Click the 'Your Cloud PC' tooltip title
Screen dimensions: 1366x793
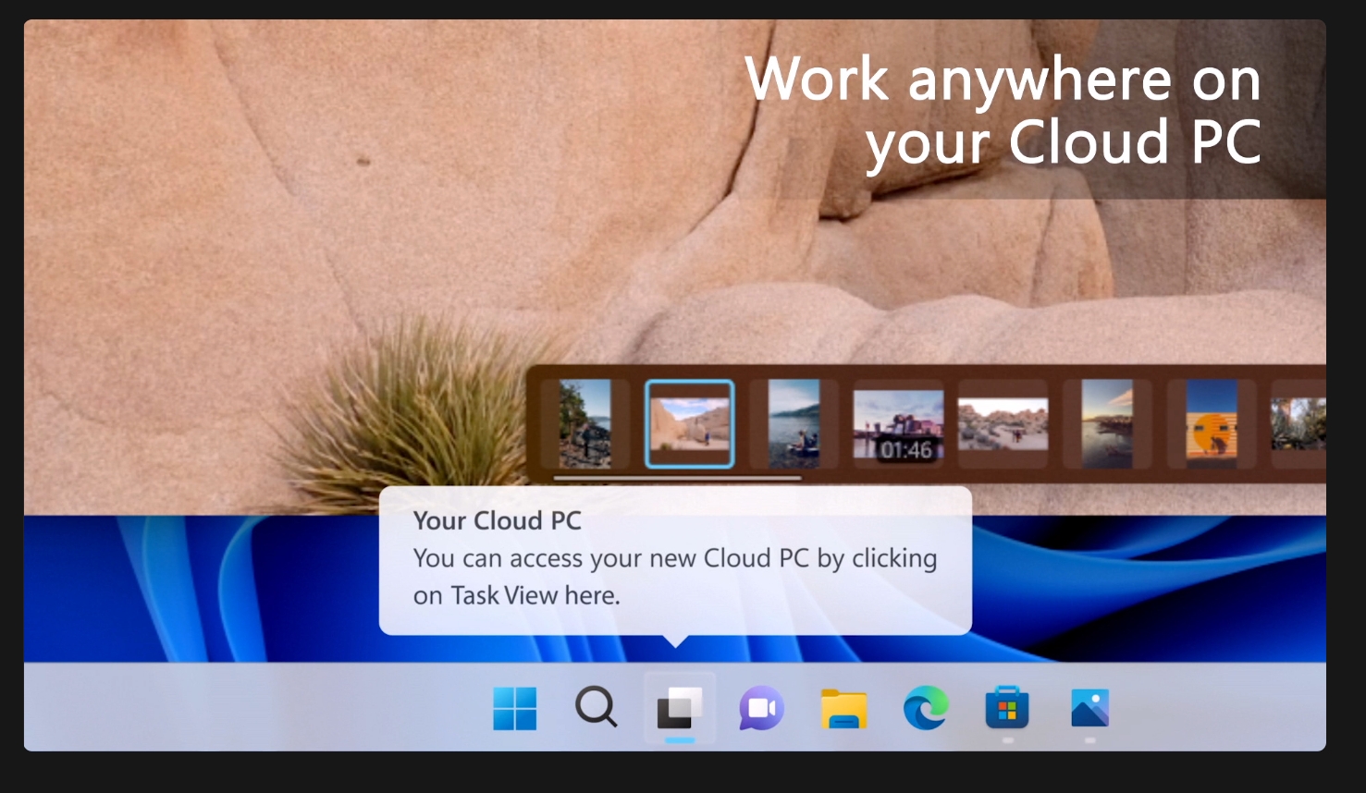pos(498,520)
